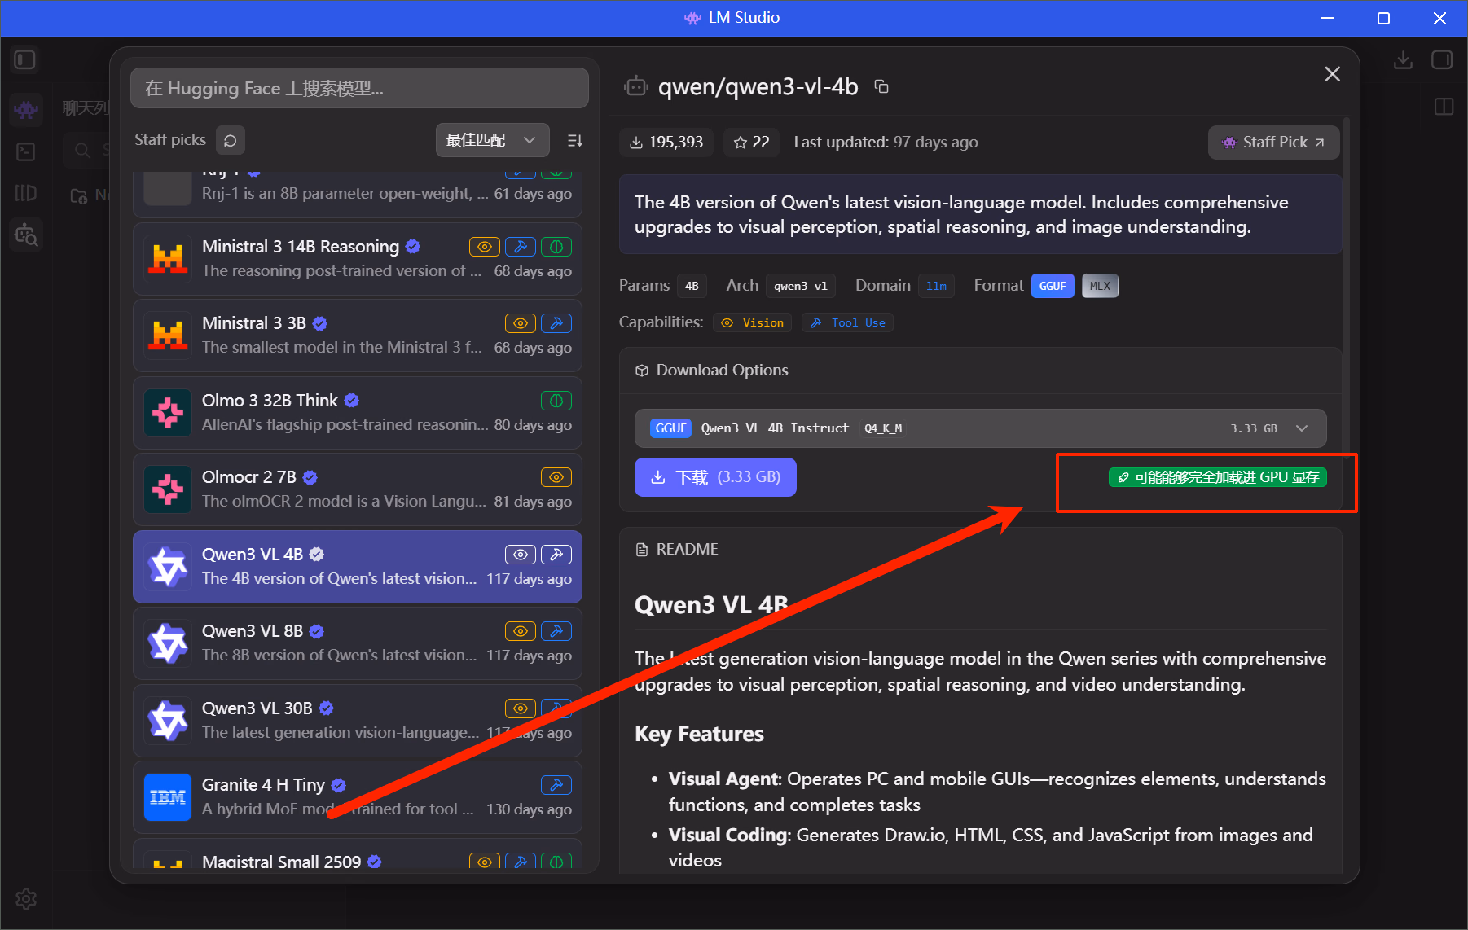Click the tool-use hammer badge on Ministral 3 14B Reasoning
This screenshot has height=930, width=1468.
click(x=521, y=247)
